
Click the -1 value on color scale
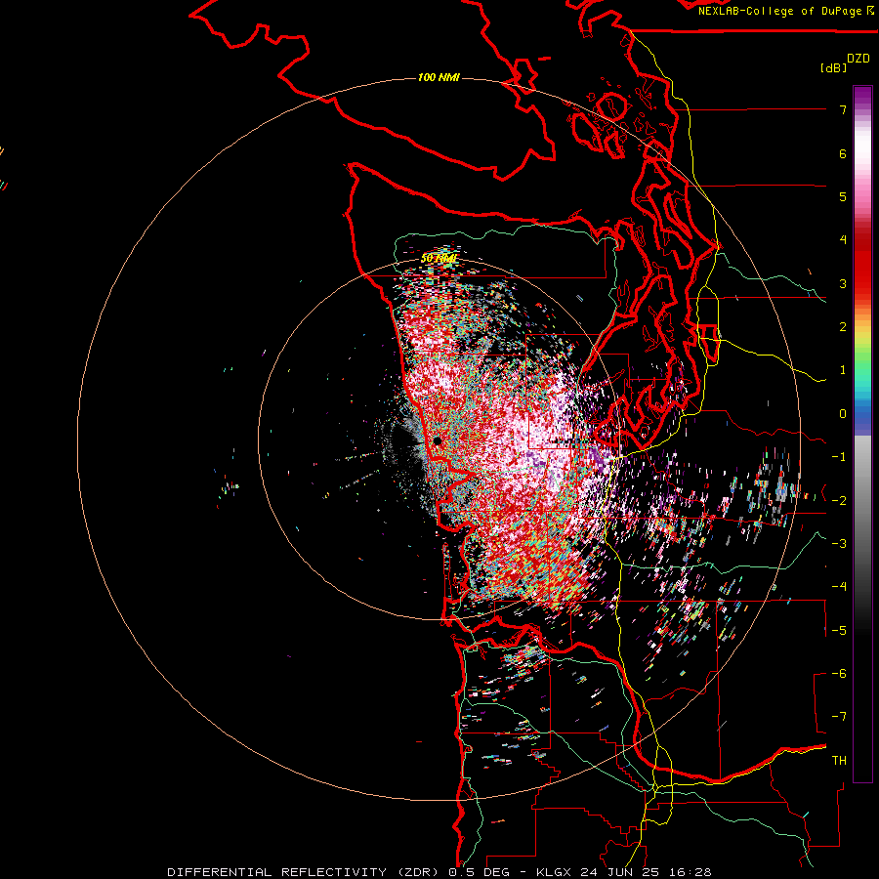click(x=839, y=457)
